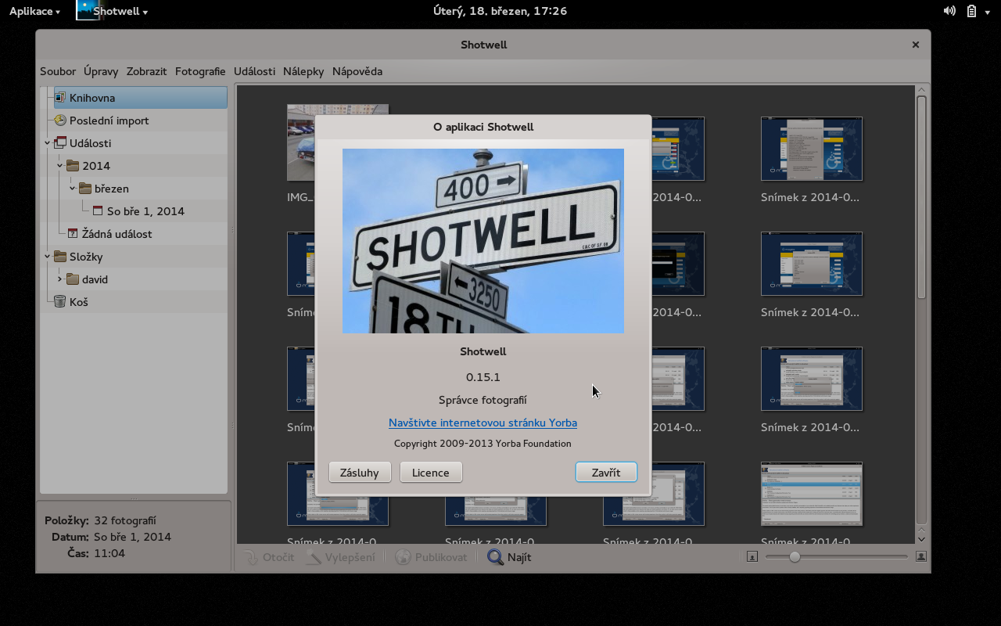Screen dimensions: 1001x626
Task: Click the Knihovna library icon in sidebar
Action: pos(60,98)
